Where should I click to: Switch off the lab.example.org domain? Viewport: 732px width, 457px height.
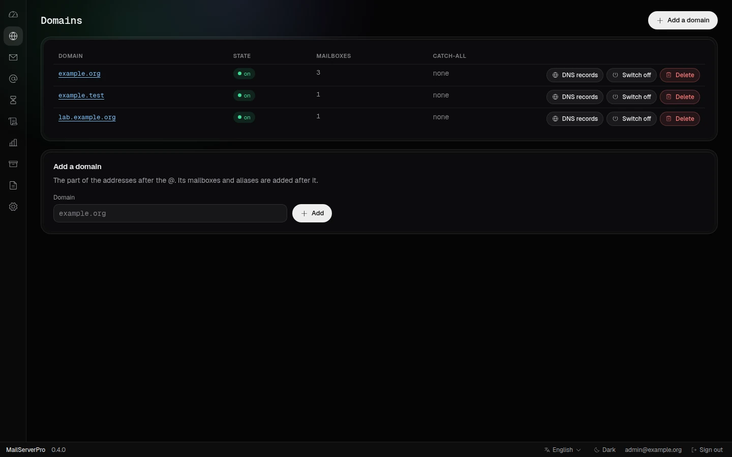[x=631, y=119]
